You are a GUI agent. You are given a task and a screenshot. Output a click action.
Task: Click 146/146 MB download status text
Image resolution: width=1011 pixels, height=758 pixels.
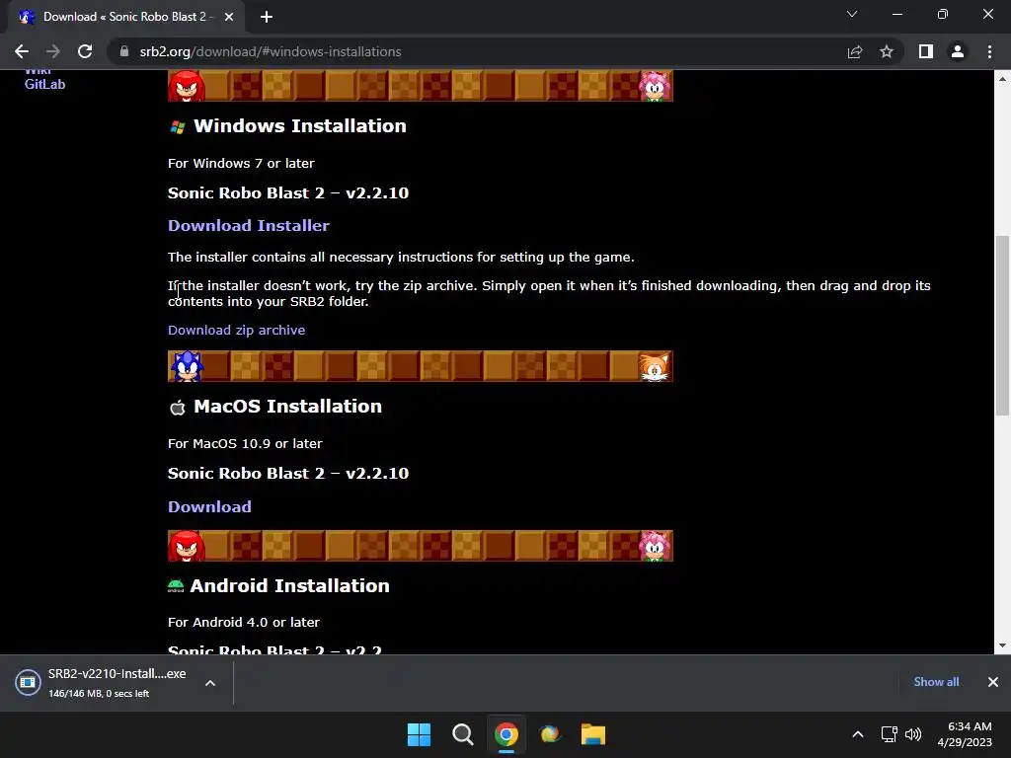(x=99, y=694)
